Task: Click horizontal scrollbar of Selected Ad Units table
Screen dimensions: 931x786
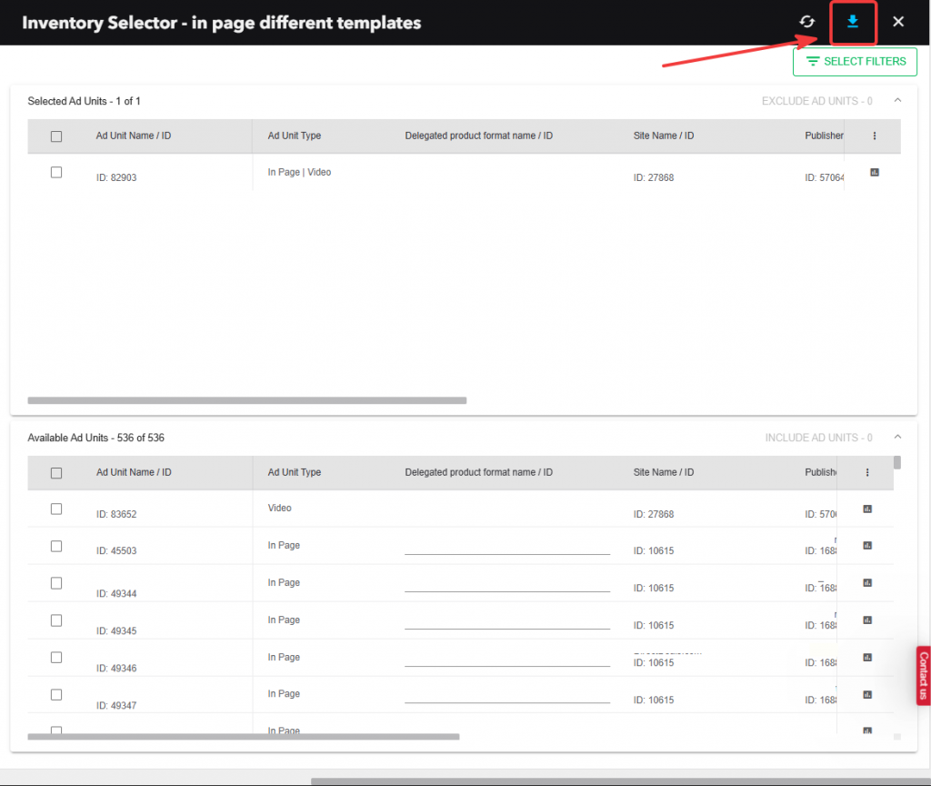Action: click(x=247, y=400)
